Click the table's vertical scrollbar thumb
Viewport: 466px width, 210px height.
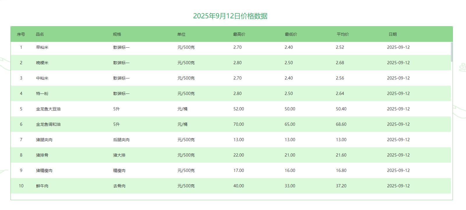click(x=452, y=52)
